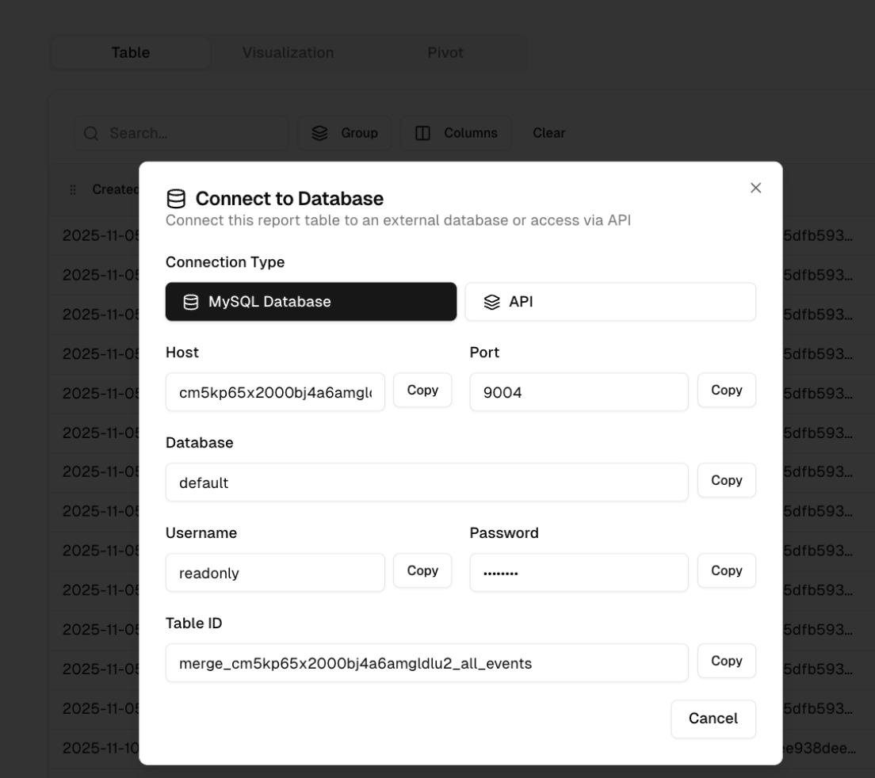Select the Table ID text field
This screenshot has width=875, height=778.
[427, 663]
